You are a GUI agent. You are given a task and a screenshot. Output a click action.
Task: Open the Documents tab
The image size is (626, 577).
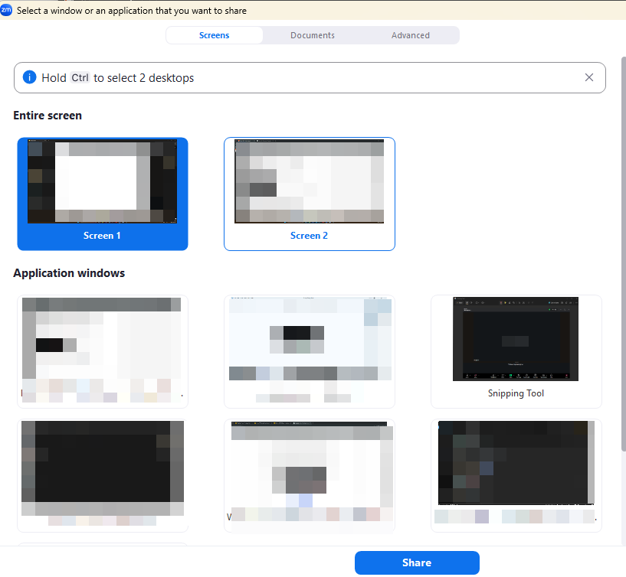[x=312, y=35]
